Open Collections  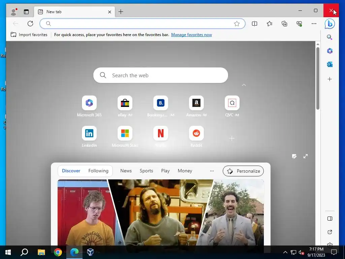(x=284, y=24)
